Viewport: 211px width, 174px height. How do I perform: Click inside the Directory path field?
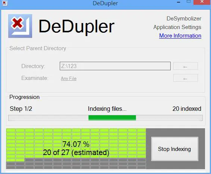115,66
